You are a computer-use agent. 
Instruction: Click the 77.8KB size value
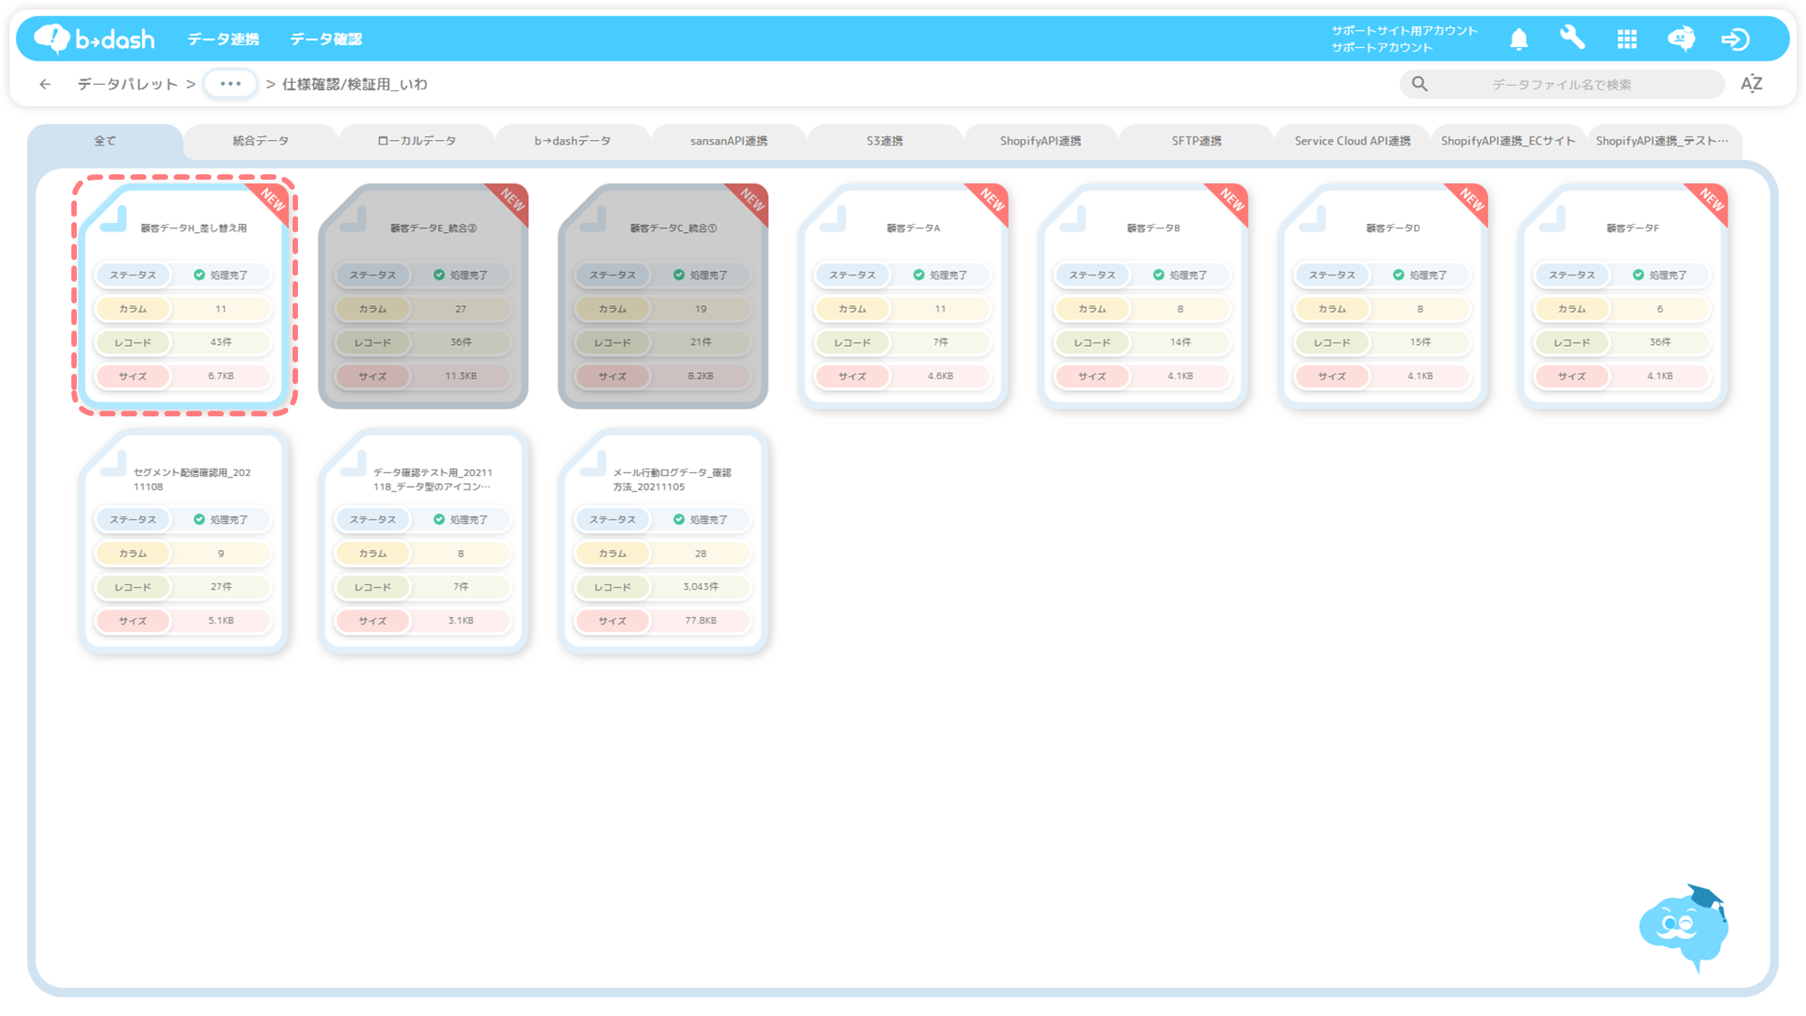701,620
